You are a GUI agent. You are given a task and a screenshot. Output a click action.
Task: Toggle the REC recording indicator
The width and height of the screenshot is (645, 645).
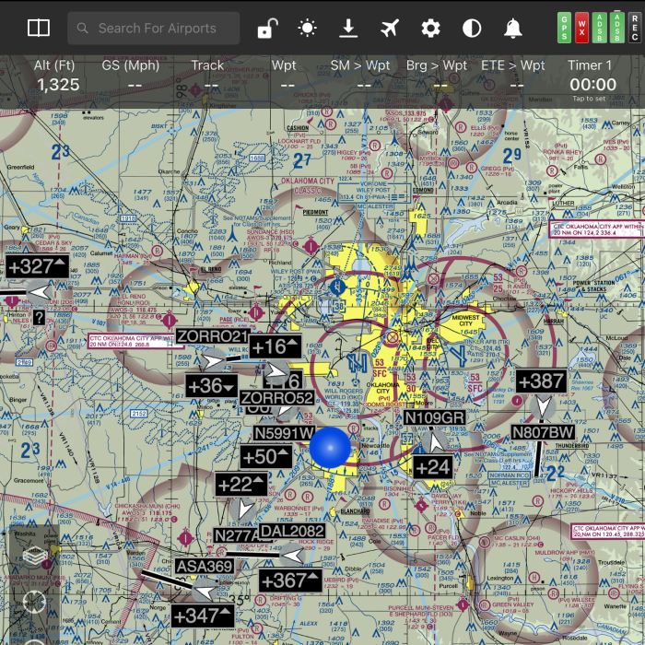(635, 28)
